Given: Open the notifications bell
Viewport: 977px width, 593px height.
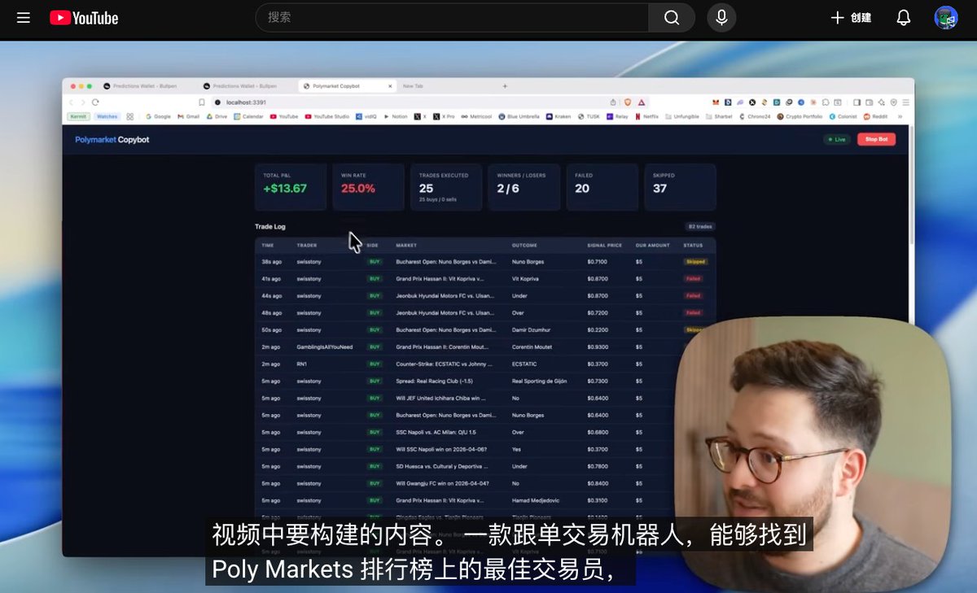Looking at the screenshot, I should 904,18.
